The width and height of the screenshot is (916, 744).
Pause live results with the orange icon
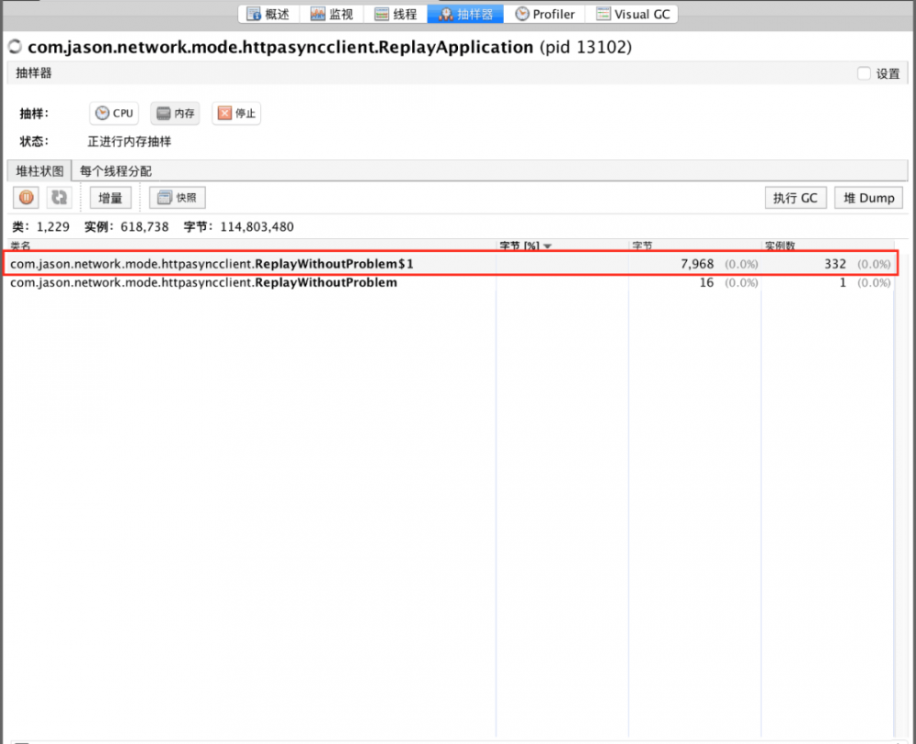(x=27, y=198)
